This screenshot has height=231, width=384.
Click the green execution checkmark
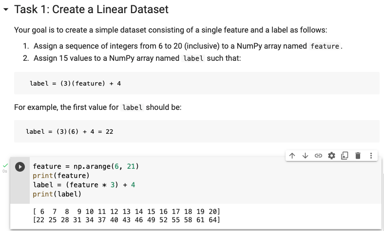[x=5, y=165]
